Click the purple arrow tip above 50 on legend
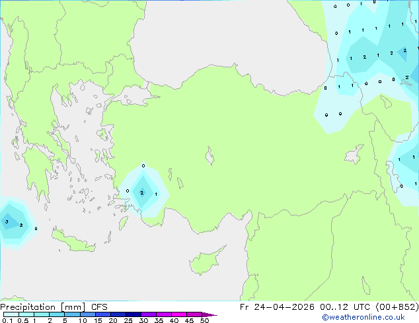Image resolution: width=419 pixels, height=323 pixels. point(209,314)
